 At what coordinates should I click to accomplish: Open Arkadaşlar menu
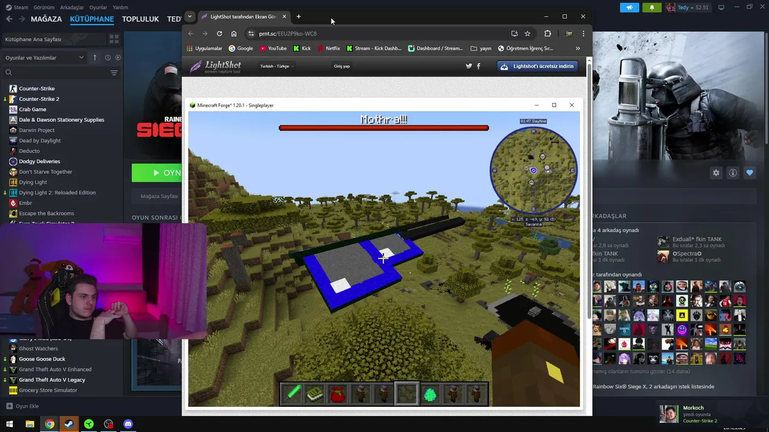[x=72, y=7]
